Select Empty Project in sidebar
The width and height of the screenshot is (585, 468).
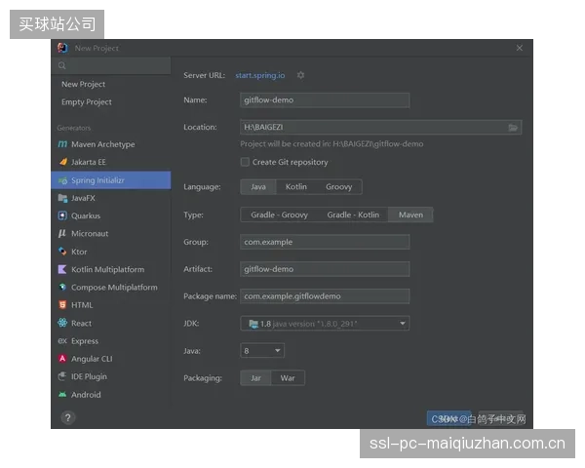point(86,101)
